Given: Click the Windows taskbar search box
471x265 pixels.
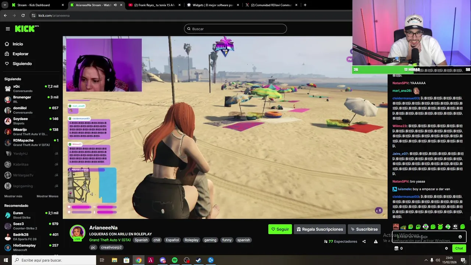Looking at the screenshot, I should [54, 260].
